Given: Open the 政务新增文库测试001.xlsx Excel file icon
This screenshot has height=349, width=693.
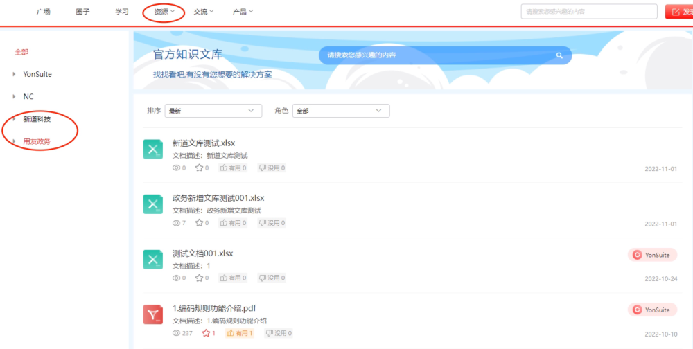Looking at the screenshot, I should (x=153, y=204).
